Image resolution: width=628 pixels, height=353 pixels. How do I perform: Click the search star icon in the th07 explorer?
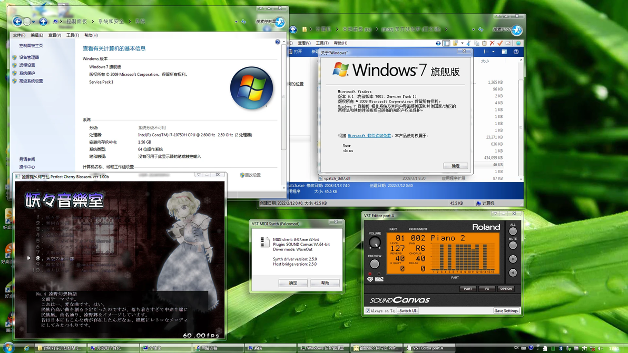[x=517, y=29]
